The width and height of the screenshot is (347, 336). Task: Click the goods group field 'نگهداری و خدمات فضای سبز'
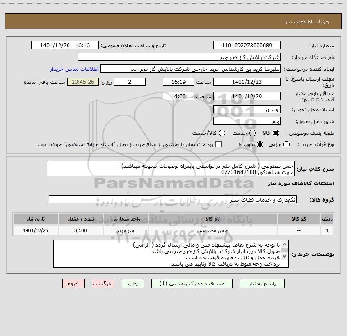(173, 199)
